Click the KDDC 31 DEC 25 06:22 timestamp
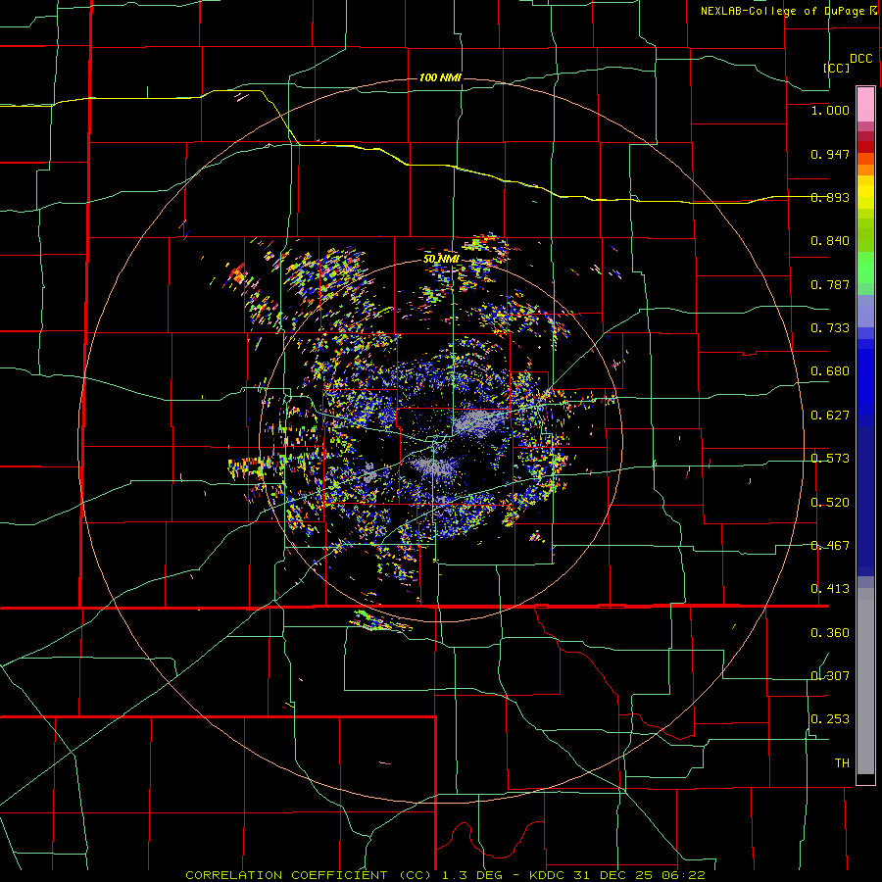The image size is (882, 882). tap(617, 875)
